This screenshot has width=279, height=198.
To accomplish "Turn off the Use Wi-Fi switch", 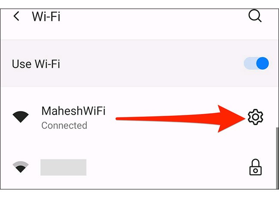I will pyautogui.click(x=256, y=64).
